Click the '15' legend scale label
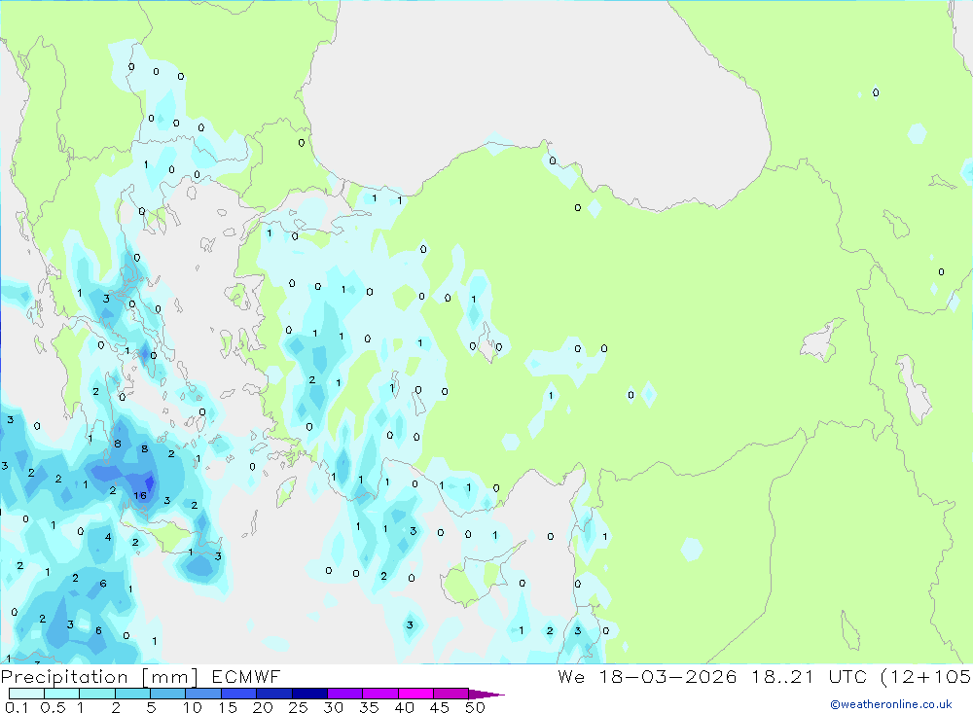973x713 pixels. point(228,707)
